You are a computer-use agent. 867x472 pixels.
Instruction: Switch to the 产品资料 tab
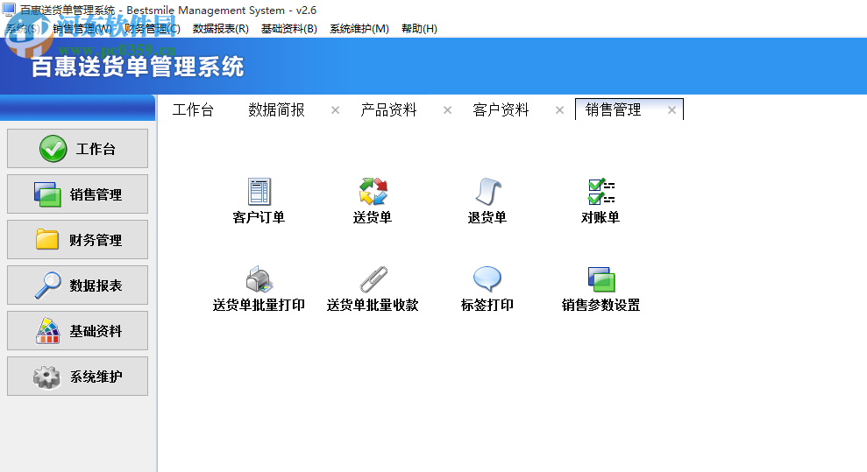[x=388, y=109]
